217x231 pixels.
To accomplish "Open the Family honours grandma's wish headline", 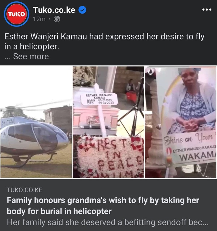I will tap(103, 206).
